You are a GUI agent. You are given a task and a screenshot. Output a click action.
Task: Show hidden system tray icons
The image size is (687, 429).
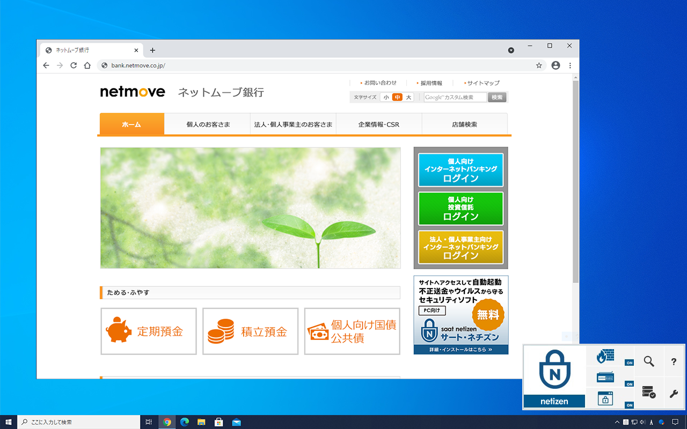click(x=617, y=422)
